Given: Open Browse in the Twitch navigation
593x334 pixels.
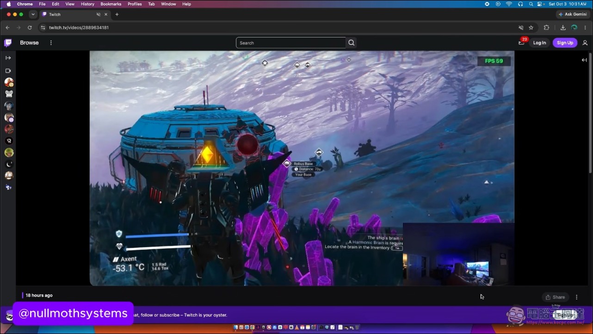Looking at the screenshot, I should click(29, 43).
